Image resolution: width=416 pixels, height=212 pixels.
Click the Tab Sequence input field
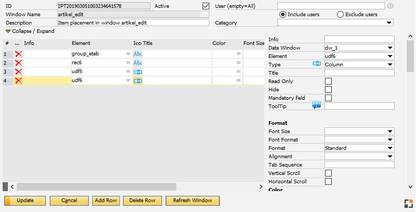359,164
